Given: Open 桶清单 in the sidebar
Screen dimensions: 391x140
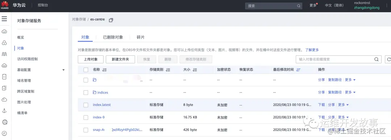Looking at the screenshot, I should pyautogui.click(x=22, y=113).
